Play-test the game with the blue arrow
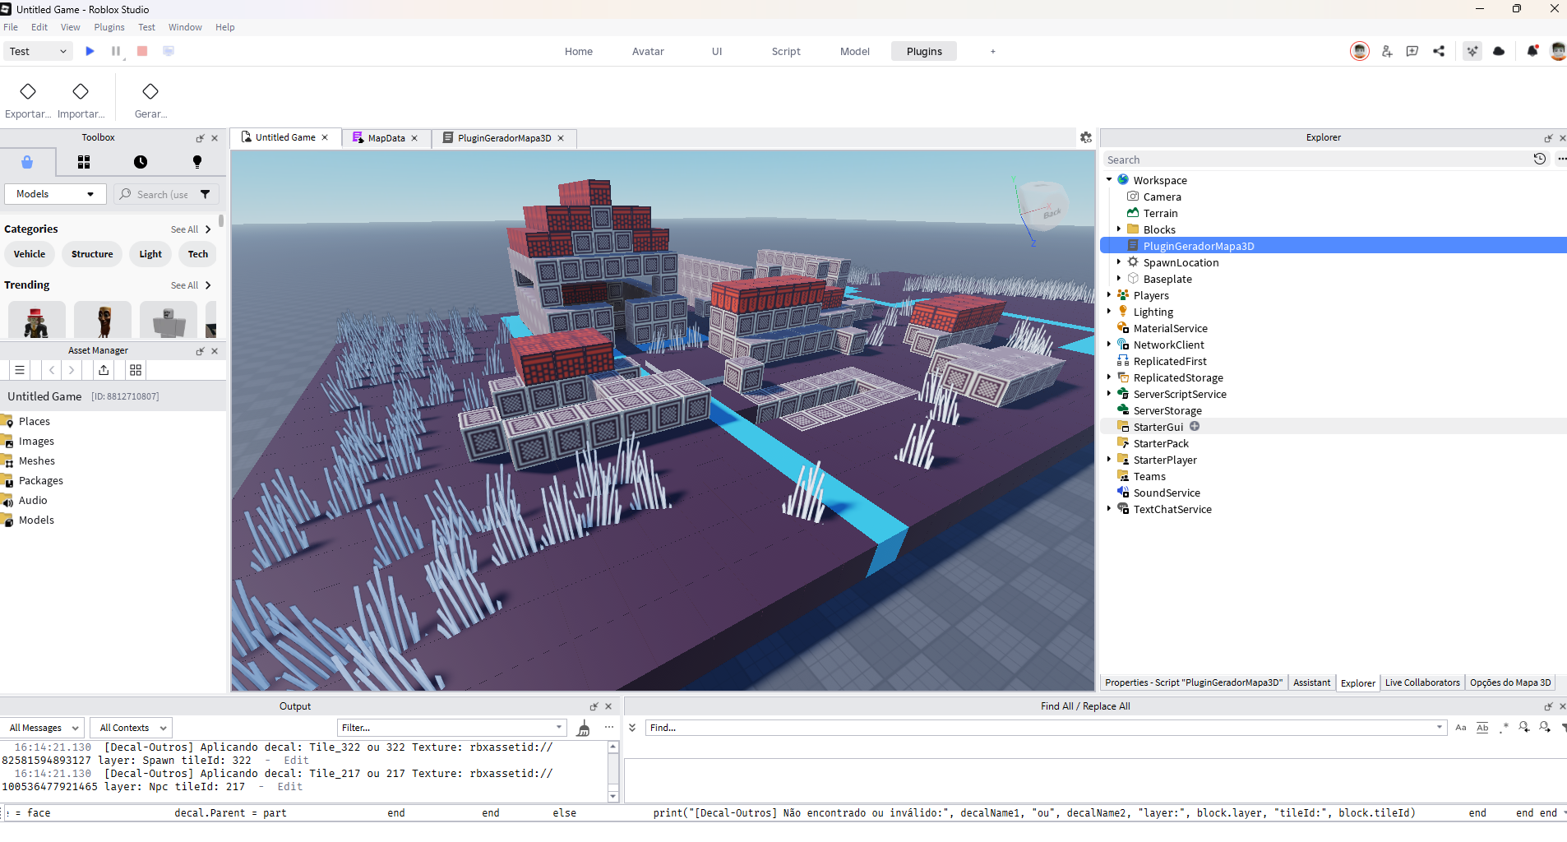The height and width of the screenshot is (842, 1567). point(90,51)
